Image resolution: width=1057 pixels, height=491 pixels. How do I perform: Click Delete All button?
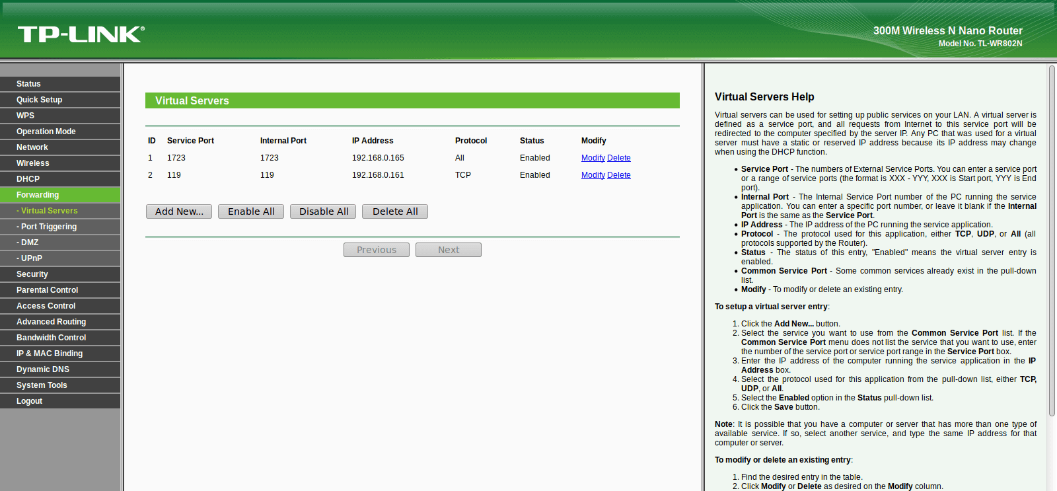(395, 211)
